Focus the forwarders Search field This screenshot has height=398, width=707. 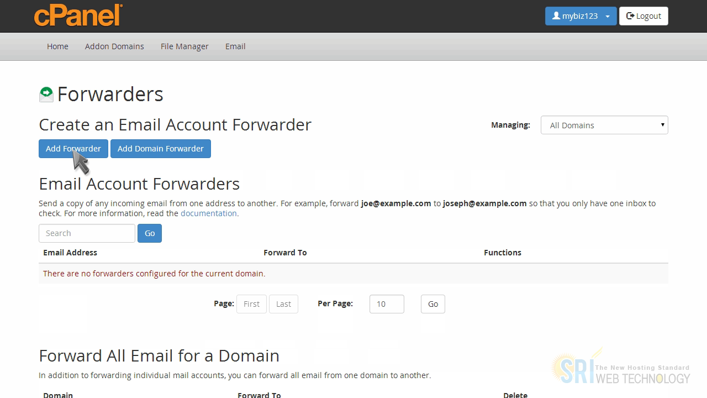point(87,233)
